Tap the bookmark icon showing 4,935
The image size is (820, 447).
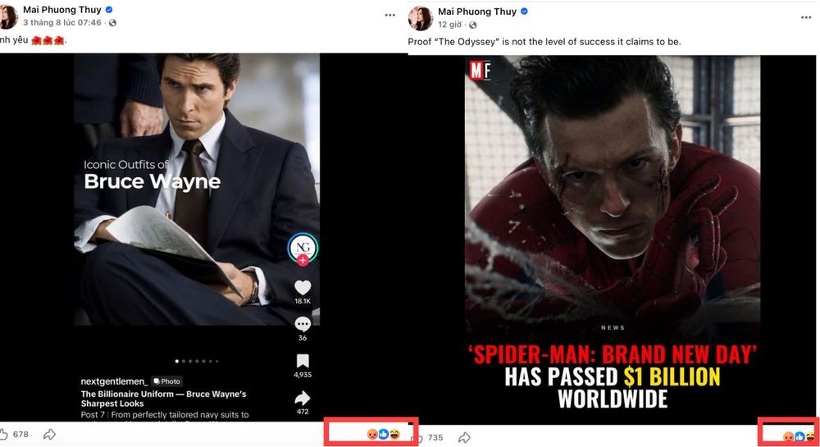click(x=303, y=361)
